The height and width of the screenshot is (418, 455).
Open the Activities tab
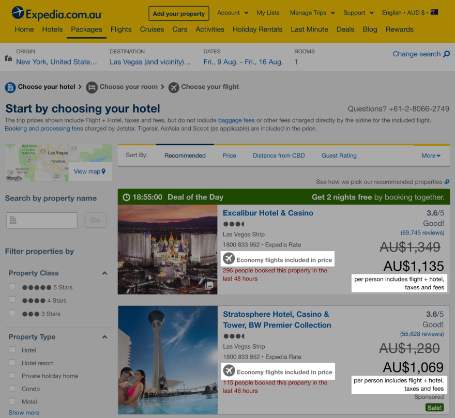coord(210,29)
